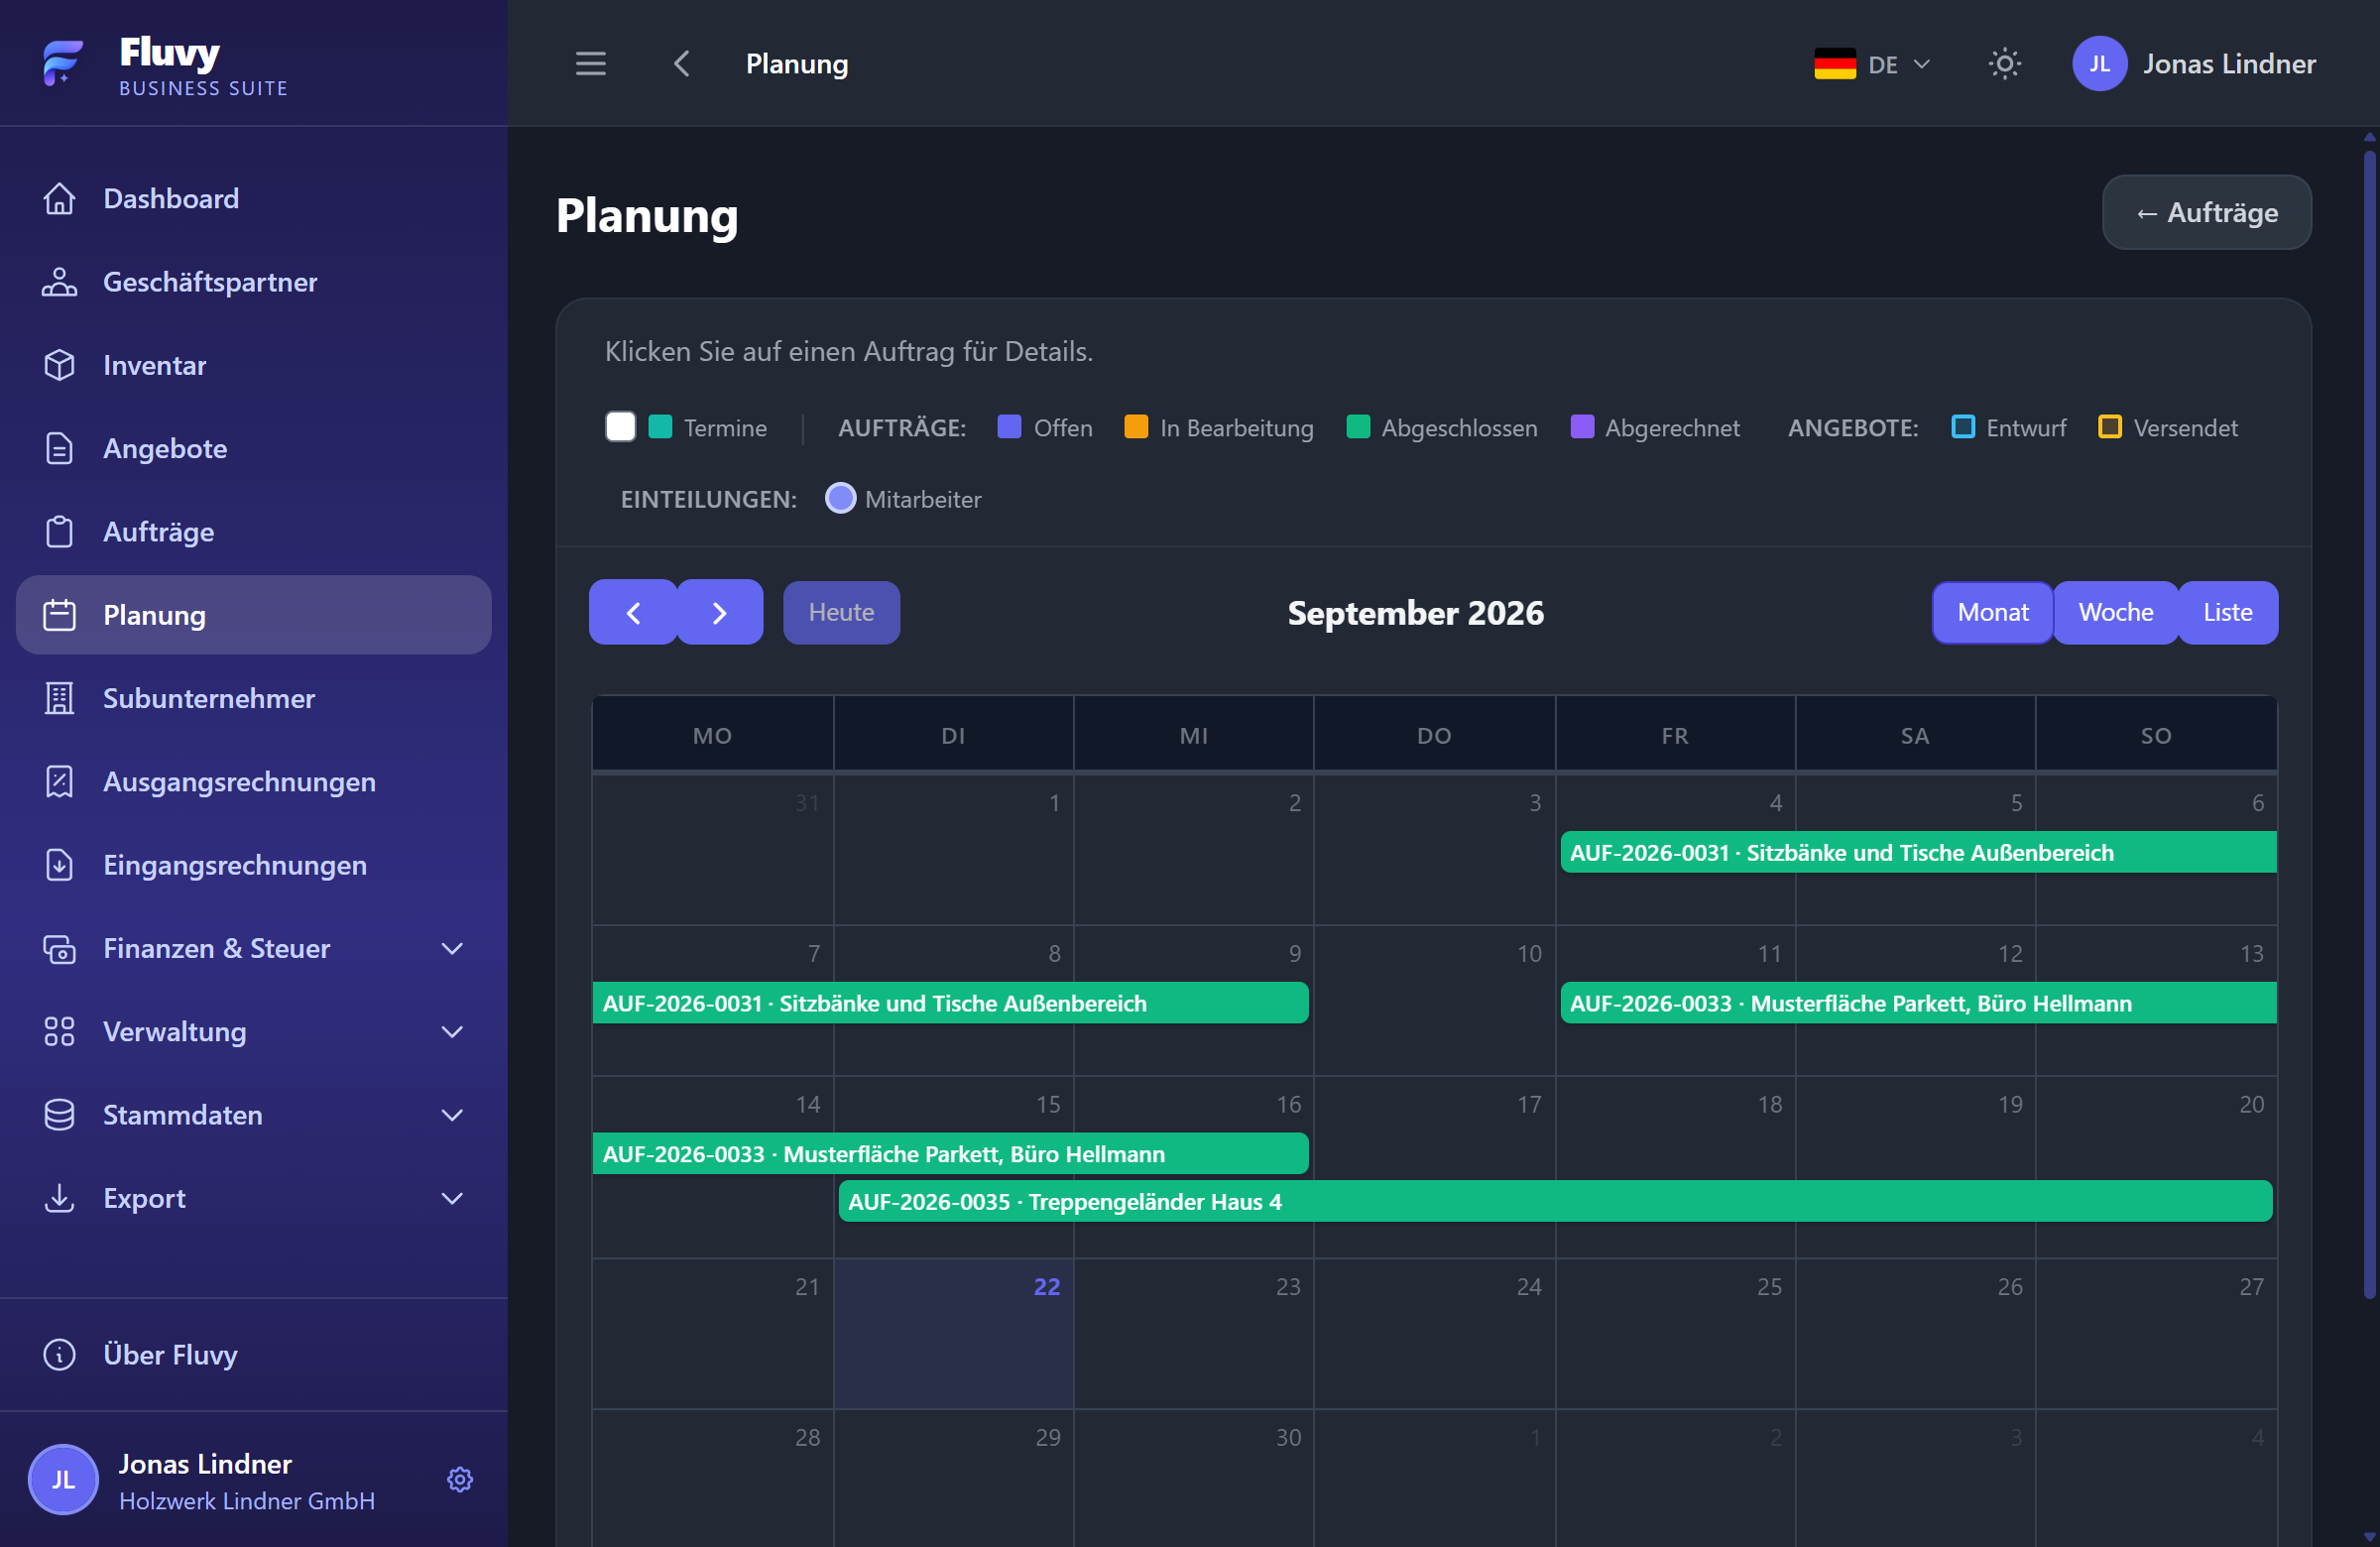The image size is (2380, 1547).
Task: Switch to Woche view
Action: point(2115,612)
